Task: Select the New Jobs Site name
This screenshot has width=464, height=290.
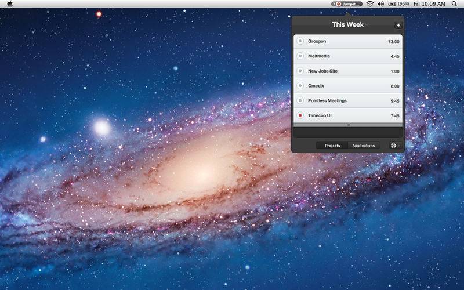Action: pos(322,71)
